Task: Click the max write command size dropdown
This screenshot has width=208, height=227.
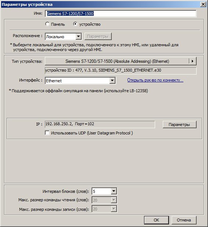Action: [104, 209]
